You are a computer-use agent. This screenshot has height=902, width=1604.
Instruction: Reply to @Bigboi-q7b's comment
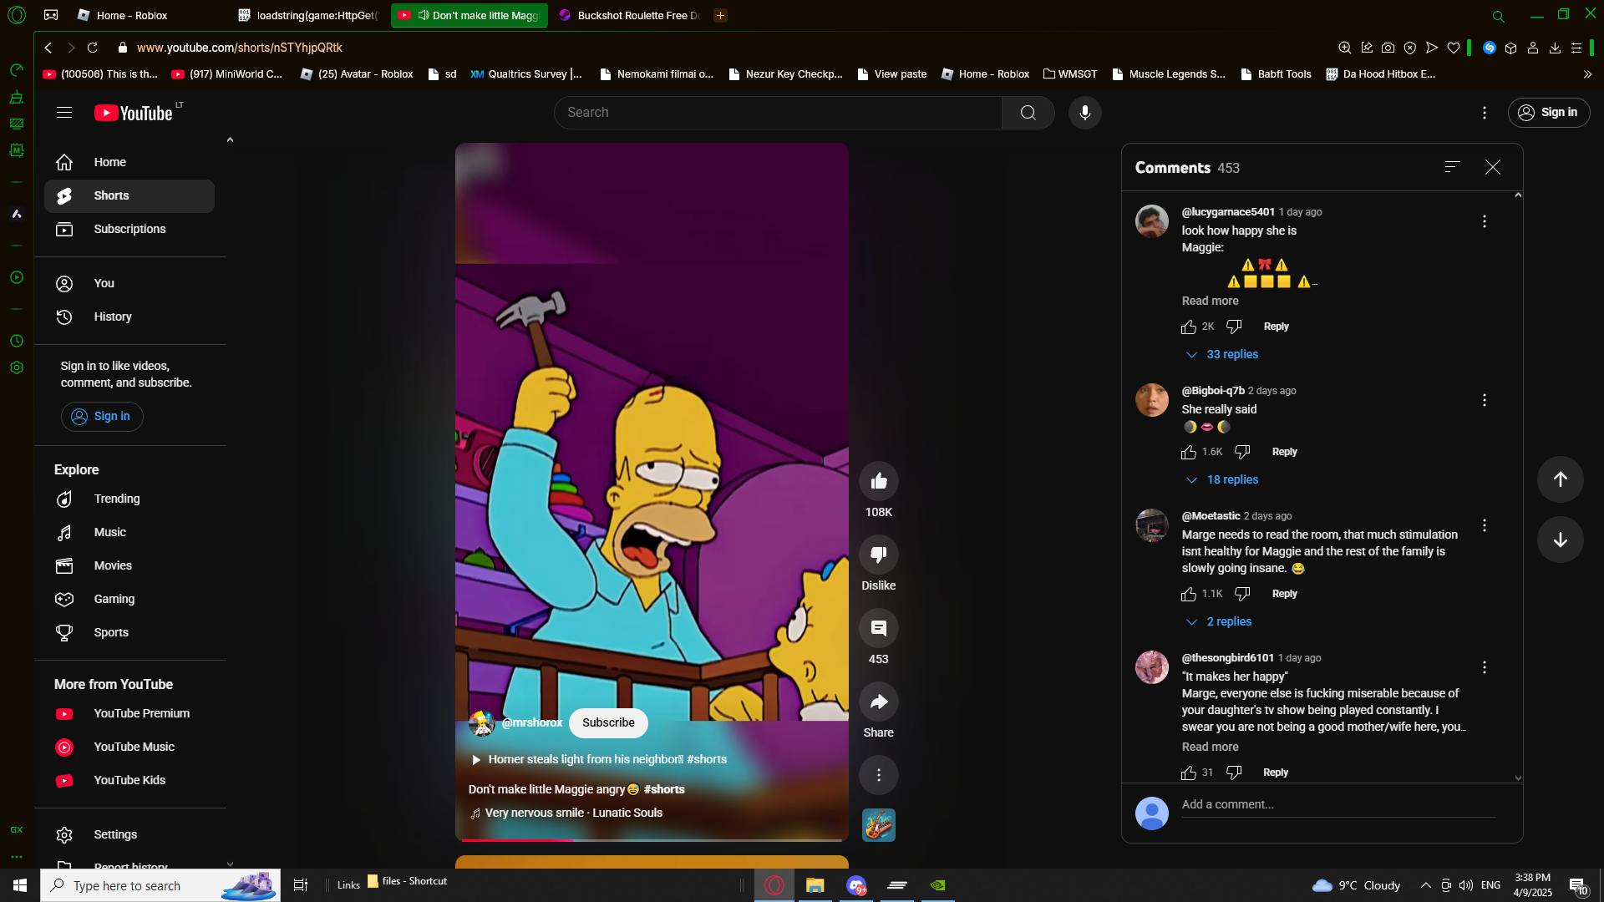tap(1284, 452)
